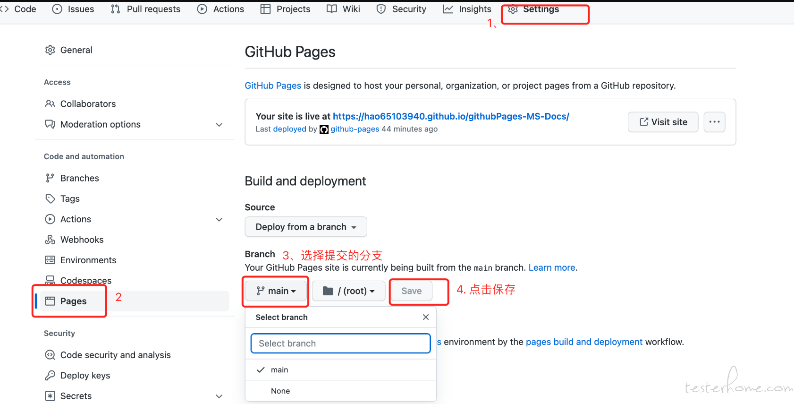Screen dimensions: 794x404
Task: Open the main branch selector dropdown
Action: (276, 291)
